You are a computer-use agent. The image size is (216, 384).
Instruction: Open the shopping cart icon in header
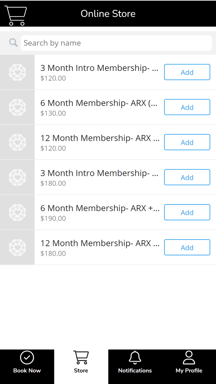tap(15, 15)
